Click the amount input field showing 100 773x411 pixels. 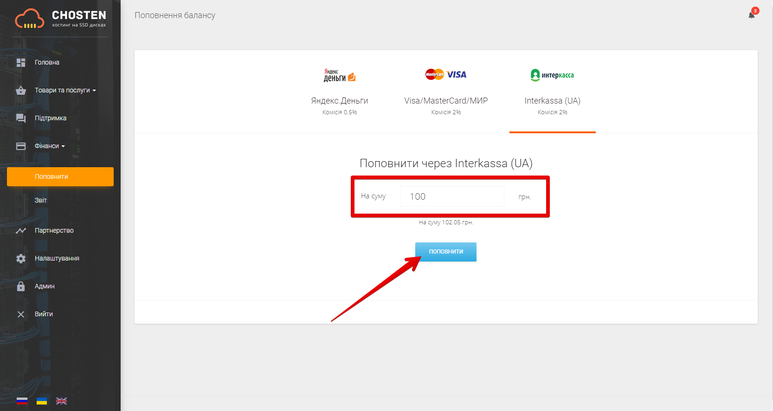pos(452,196)
